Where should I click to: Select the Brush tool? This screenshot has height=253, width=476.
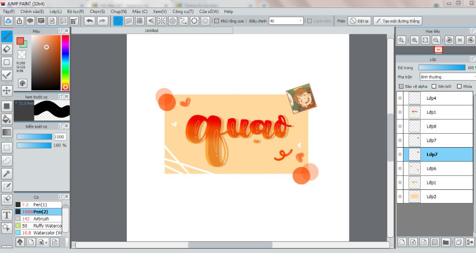[7, 36]
